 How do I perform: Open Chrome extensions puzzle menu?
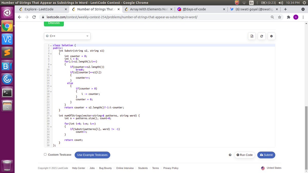(288, 17)
